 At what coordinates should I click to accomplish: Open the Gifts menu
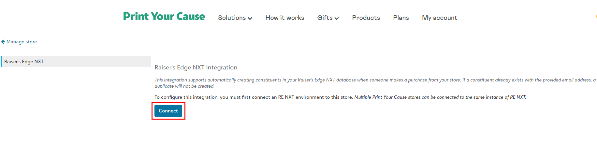point(325,18)
